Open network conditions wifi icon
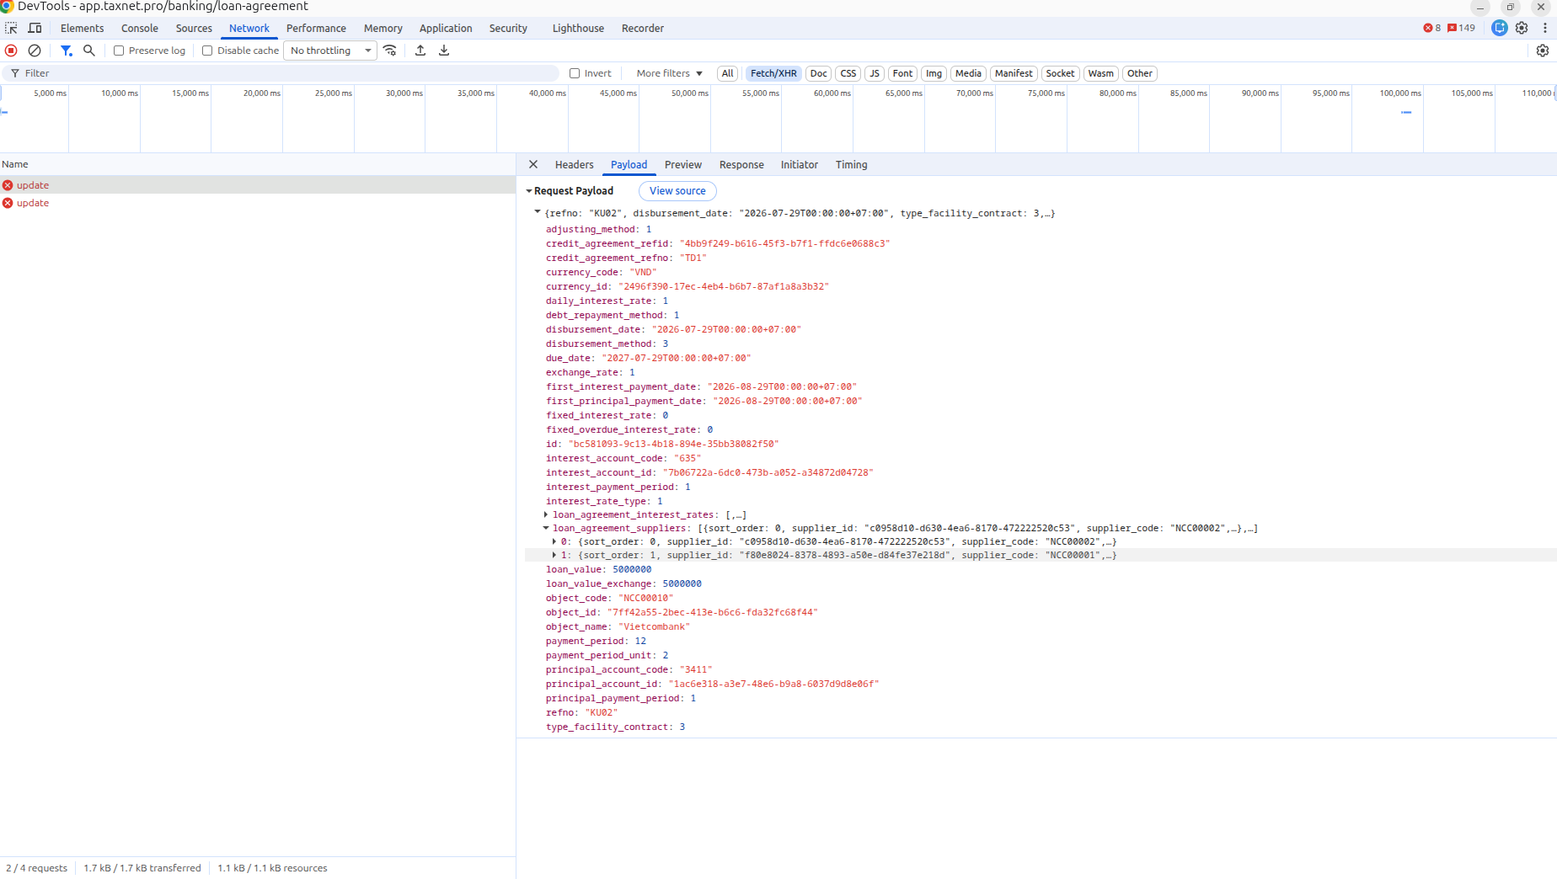The width and height of the screenshot is (1557, 879). coord(390,51)
